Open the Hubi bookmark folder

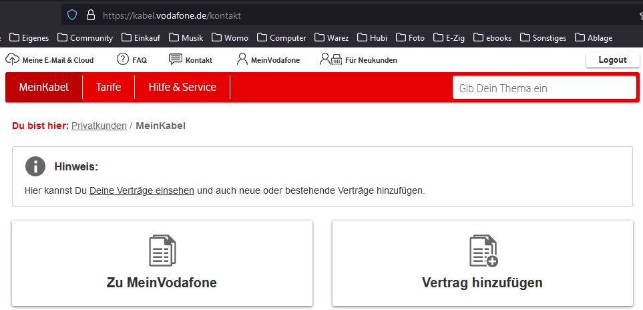pos(372,37)
